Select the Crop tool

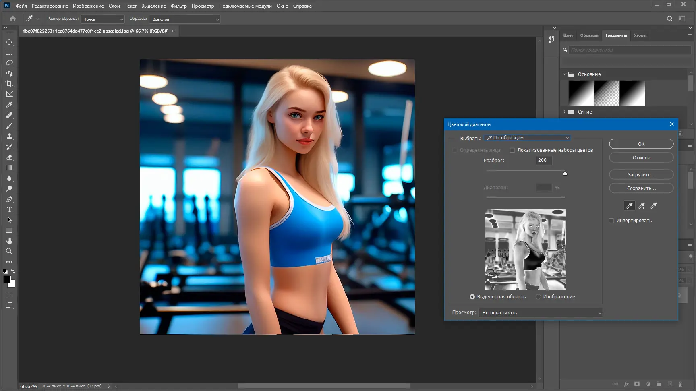(9, 84)
